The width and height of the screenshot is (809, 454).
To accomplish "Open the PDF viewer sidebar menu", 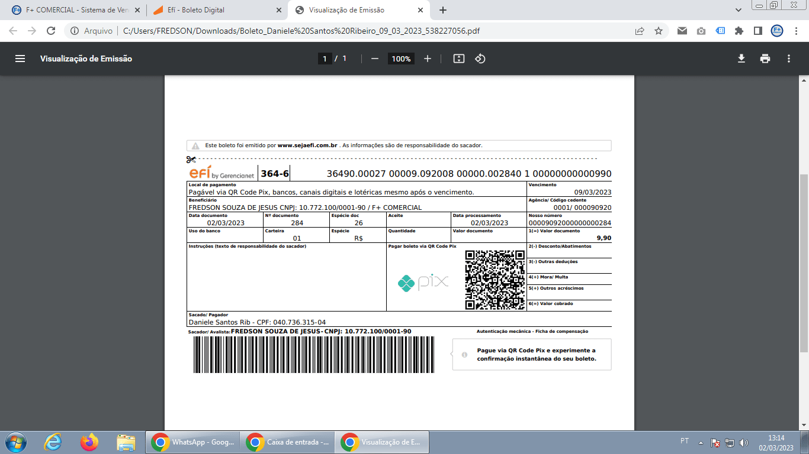I will 20,59.
